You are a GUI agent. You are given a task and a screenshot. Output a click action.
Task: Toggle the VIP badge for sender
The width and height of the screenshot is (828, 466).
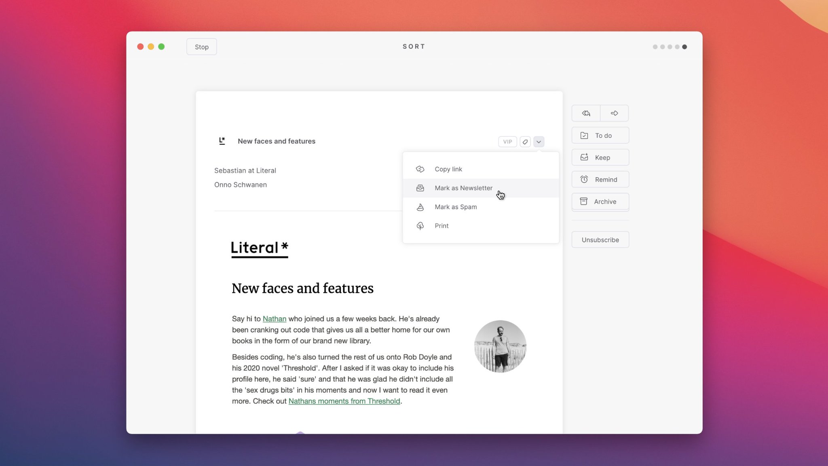pos(507,142)
